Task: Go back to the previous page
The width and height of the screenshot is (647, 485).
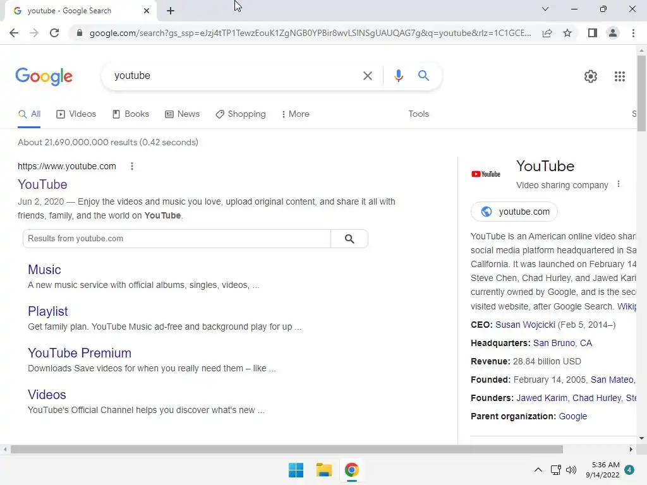Action: pyautogui.click(x=14, y=33)
